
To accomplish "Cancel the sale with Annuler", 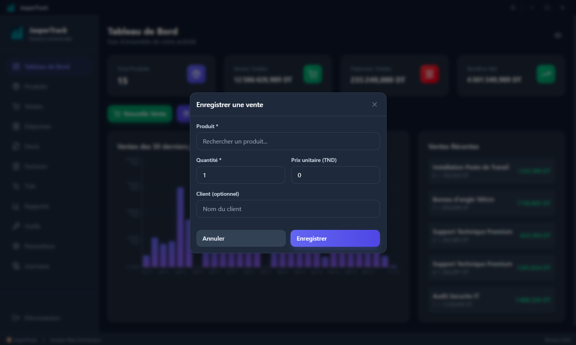I will (241, 238).
